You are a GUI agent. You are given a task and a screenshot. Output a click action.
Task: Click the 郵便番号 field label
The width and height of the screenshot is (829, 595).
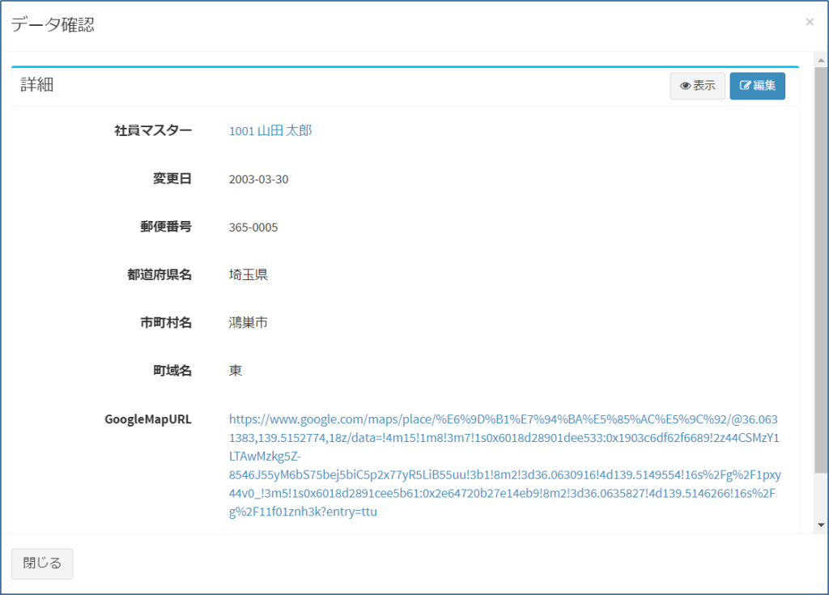point(166,227)
